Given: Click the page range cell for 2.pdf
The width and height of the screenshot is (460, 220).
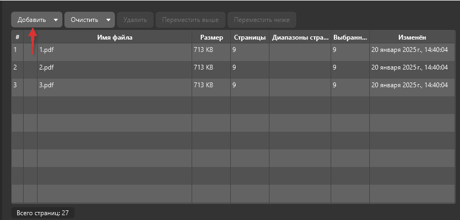Looking at the screenshot, I should (x=300, y=68).
